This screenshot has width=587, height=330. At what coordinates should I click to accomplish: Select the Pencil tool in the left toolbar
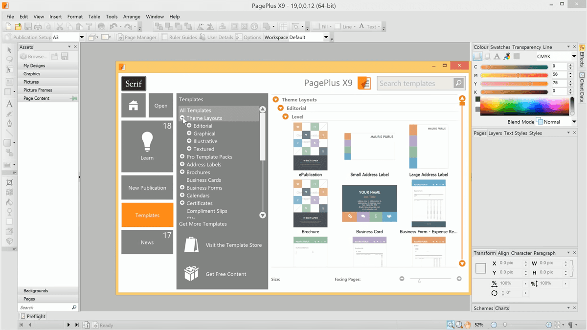pyautogui.click(x=9, y=114)
